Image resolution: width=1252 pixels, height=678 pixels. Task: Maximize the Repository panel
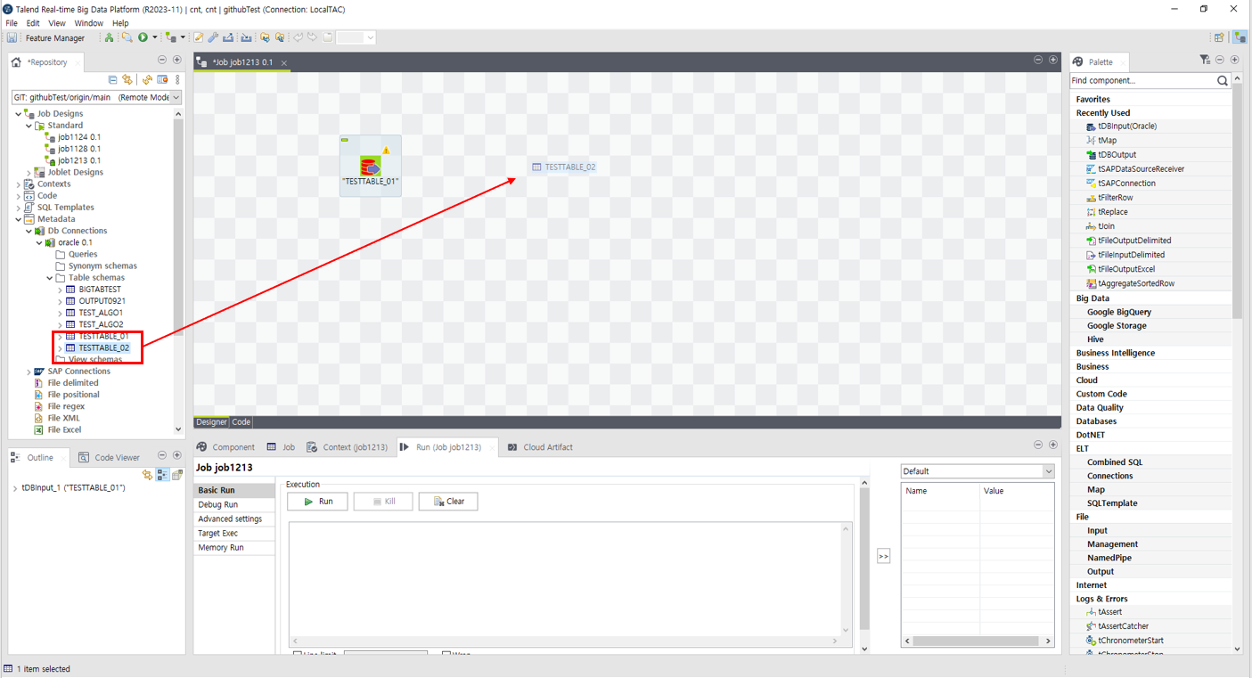click(x=176, y=60)
